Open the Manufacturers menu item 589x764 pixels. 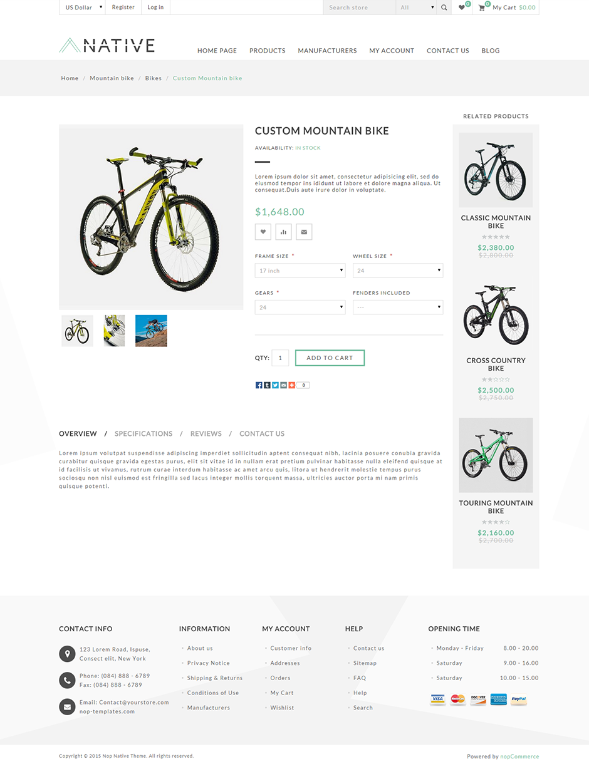pyautogui.click(x=327, y=51)
